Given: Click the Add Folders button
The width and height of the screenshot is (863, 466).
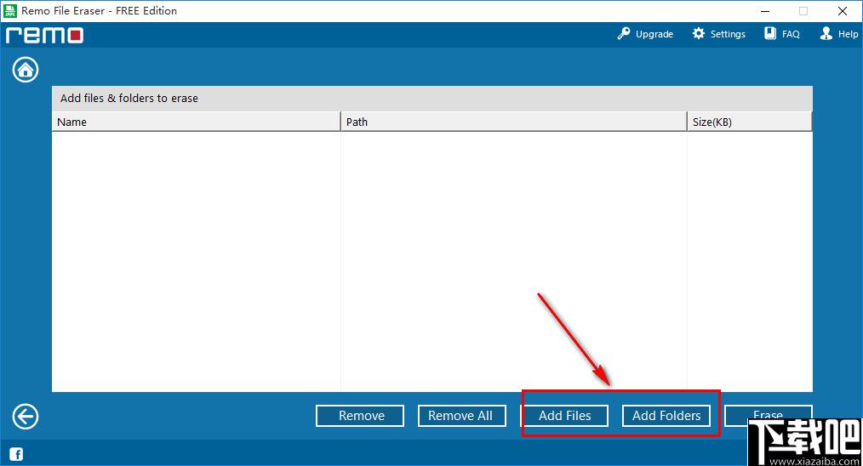Looking at the screenshot, I should (x=666, y=416).
